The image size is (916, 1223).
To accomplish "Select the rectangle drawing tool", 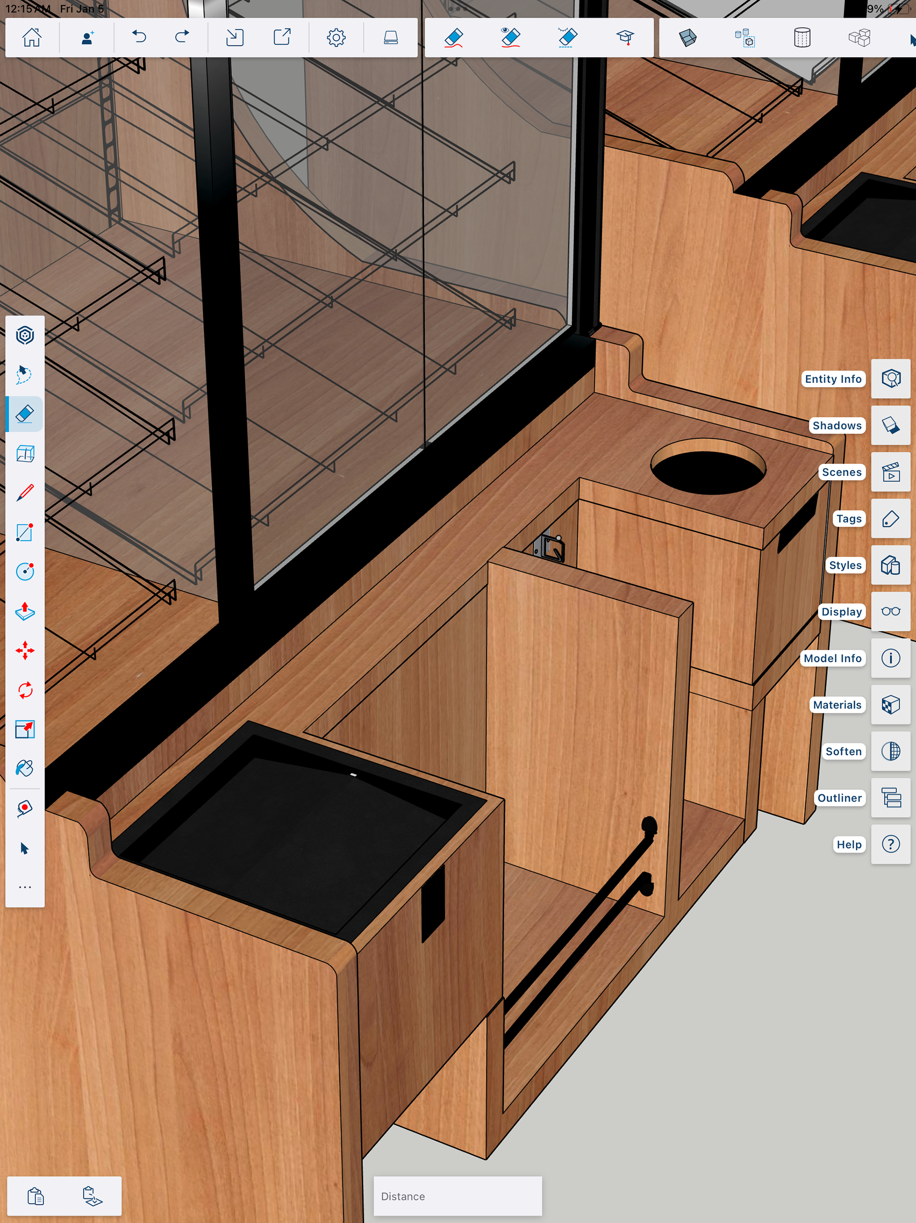I will 25,532.
